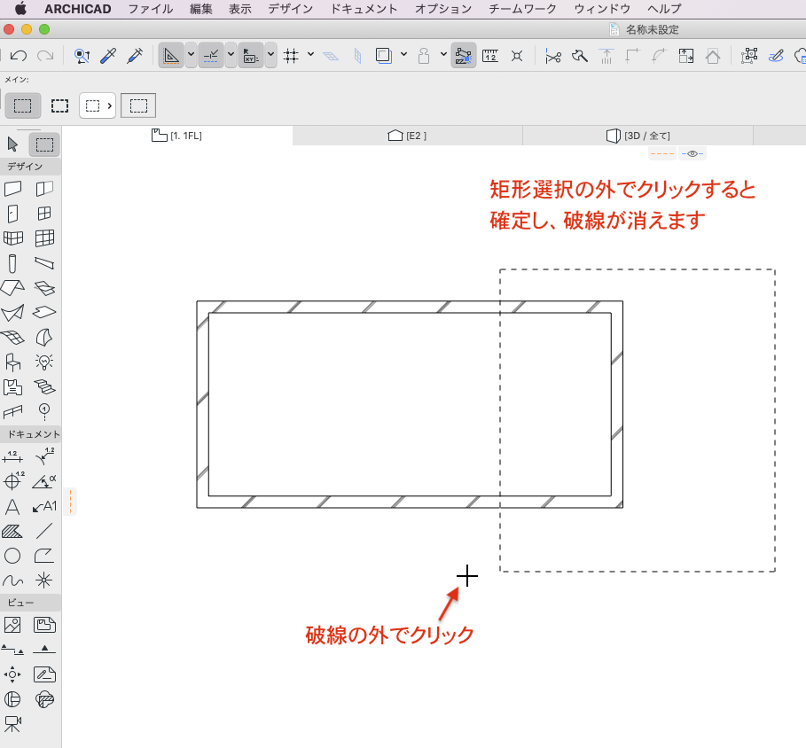Click the Redo arrow
Screen dimensions: 806x748
pyautogui.click(x=45, y=56)
